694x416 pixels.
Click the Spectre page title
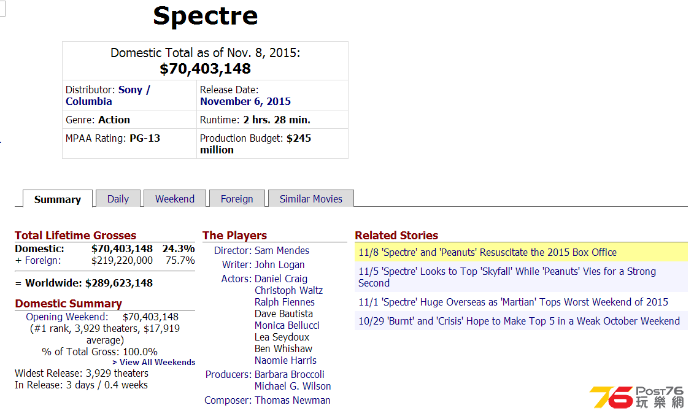point(206,17)
